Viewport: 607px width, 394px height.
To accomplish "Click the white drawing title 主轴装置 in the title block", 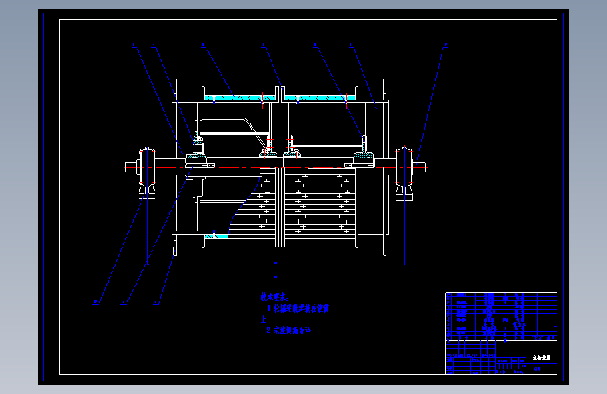I will click(542, 358).
